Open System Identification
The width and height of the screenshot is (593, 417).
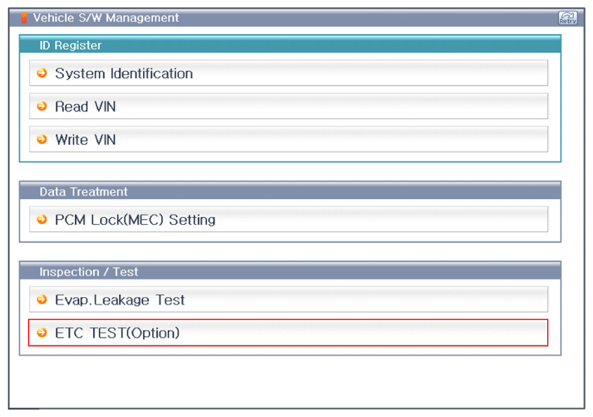point(123,73)
